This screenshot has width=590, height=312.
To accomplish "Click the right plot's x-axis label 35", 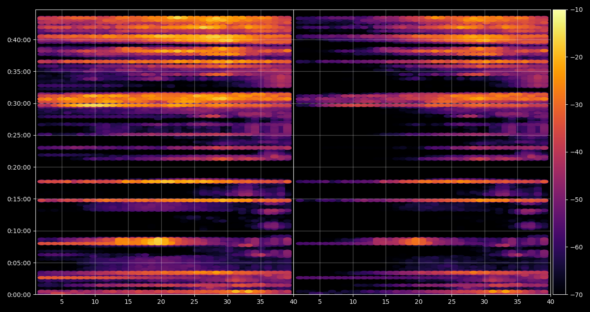I will click(x=517, y=302).
